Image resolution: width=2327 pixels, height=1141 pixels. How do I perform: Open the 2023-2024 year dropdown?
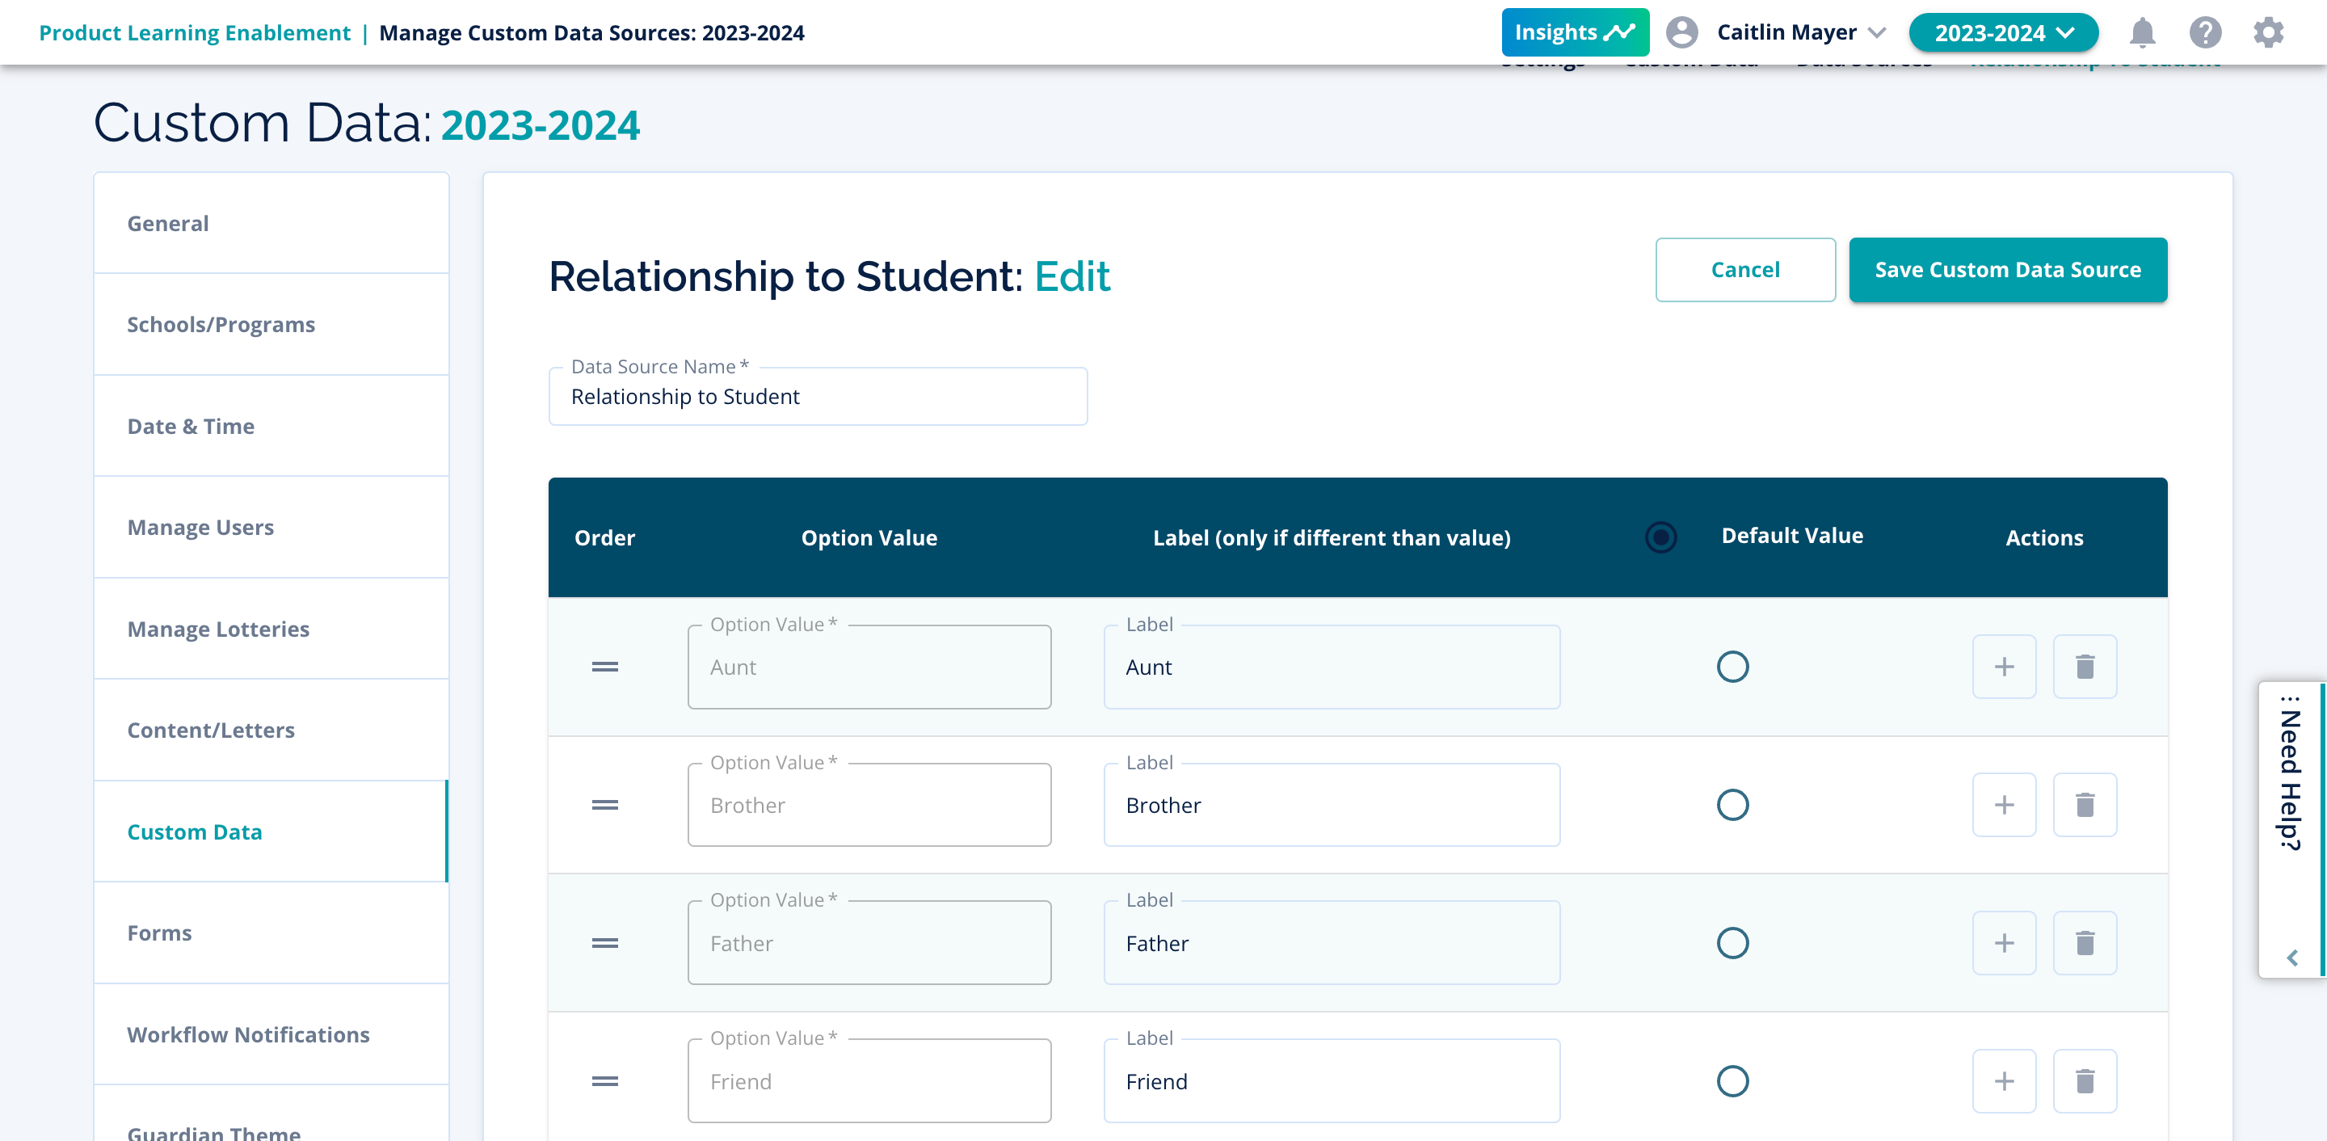click(2003, 33)
